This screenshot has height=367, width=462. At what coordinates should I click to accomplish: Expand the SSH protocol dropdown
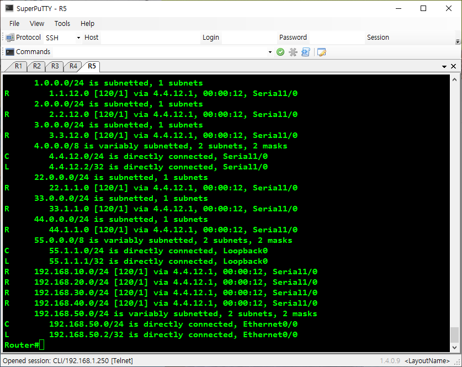coord(78,38)
